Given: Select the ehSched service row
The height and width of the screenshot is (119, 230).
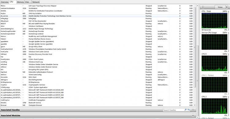Looking at the screenshot, I should (x=97, y=64).
